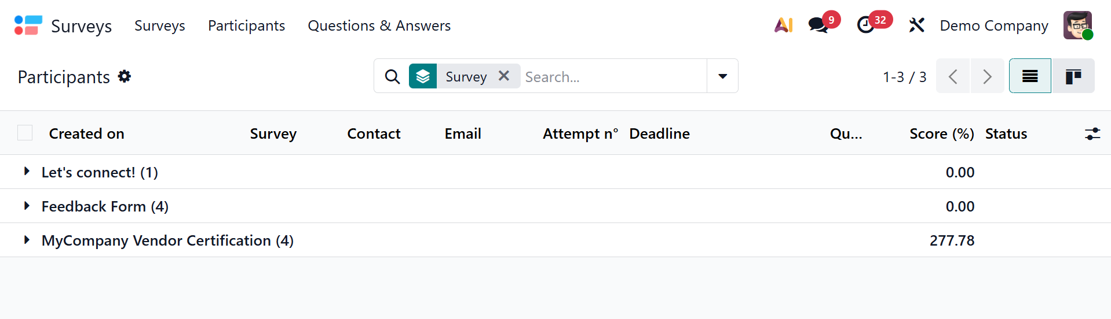Go to next page of records
Screen dimensions: 1111x319
[987, 76]
